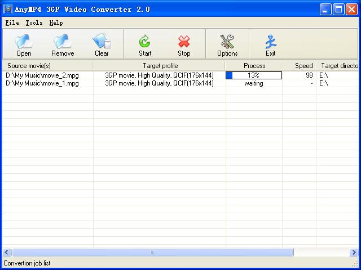Click the app icon in title bar
This screenshot has height=270, width=361.
[x=8, y=9]
